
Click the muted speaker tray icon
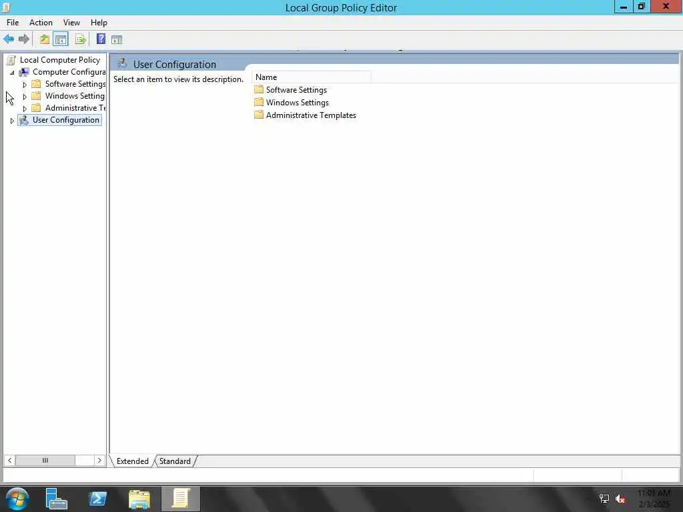[620, 499]
